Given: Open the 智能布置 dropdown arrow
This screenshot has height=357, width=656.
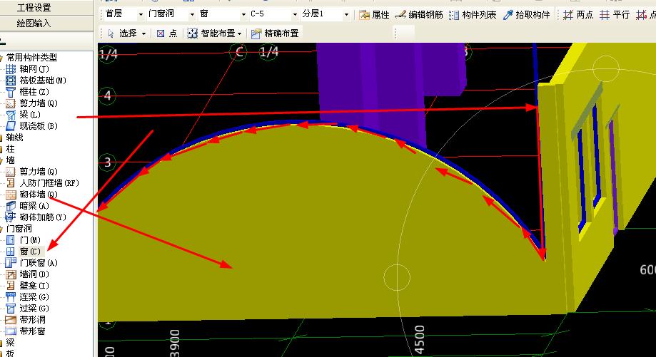Looking at the screenshot, I should click(240, 33).
